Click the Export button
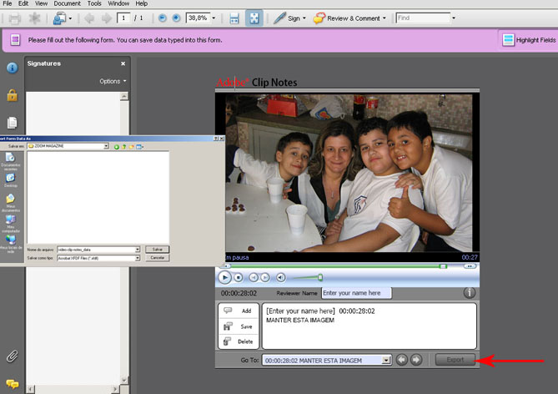 (455, 360)
